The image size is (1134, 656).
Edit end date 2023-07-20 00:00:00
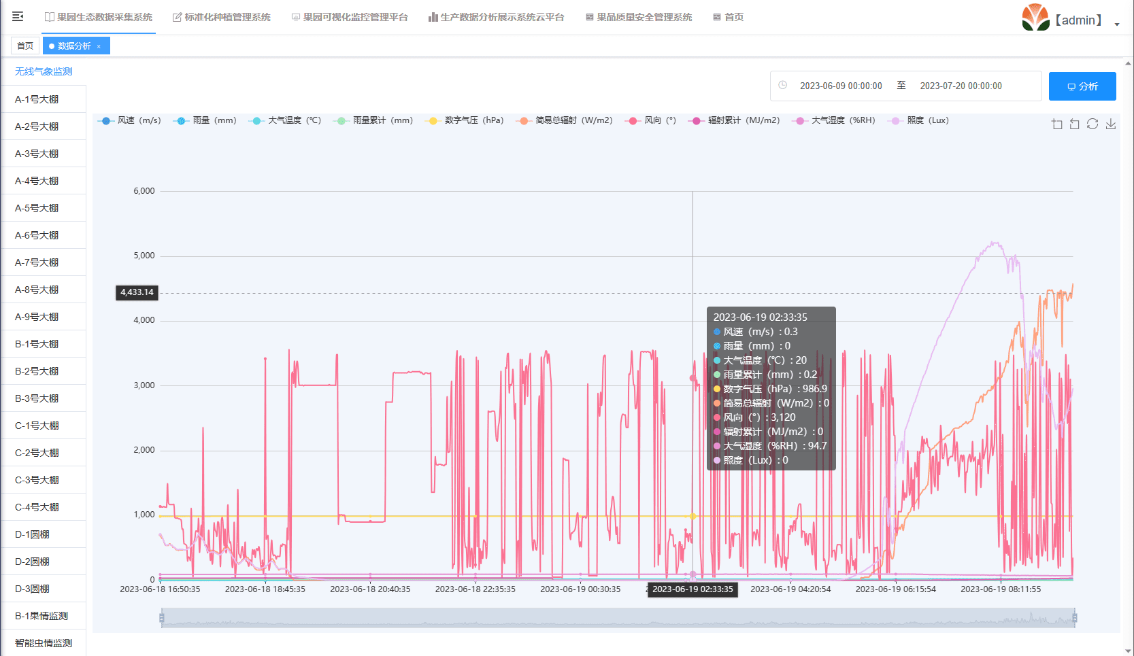[x=961, y=86]
